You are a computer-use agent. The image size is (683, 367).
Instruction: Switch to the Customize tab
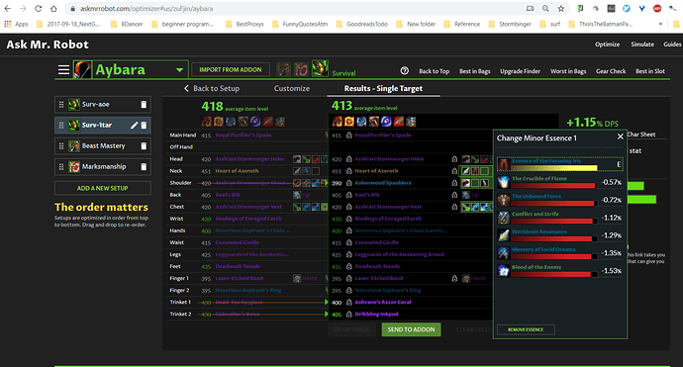pos(292,88)
